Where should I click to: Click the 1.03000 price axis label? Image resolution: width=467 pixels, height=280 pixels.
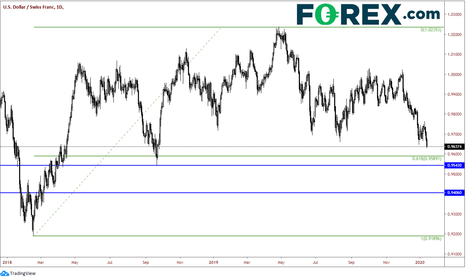455,14
